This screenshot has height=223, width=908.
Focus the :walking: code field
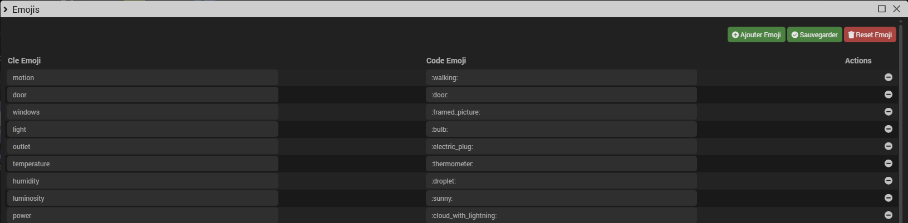click(x=561, y=78)
